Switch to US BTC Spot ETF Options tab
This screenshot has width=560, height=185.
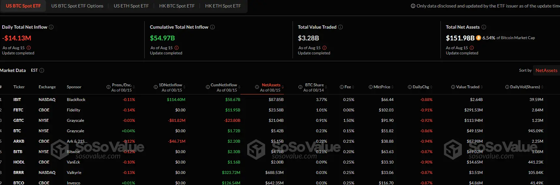click(77, 6)
